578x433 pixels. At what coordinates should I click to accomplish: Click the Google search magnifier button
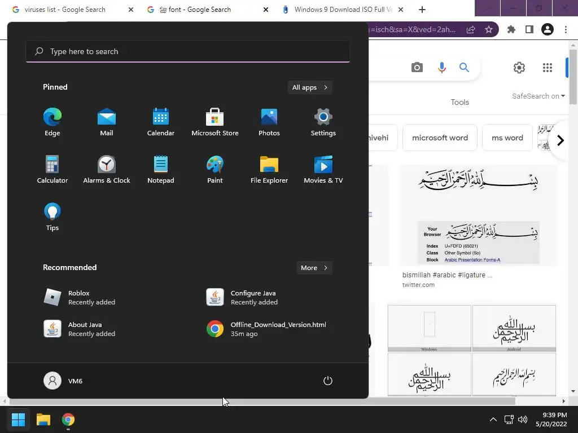(x=464, y=68)
